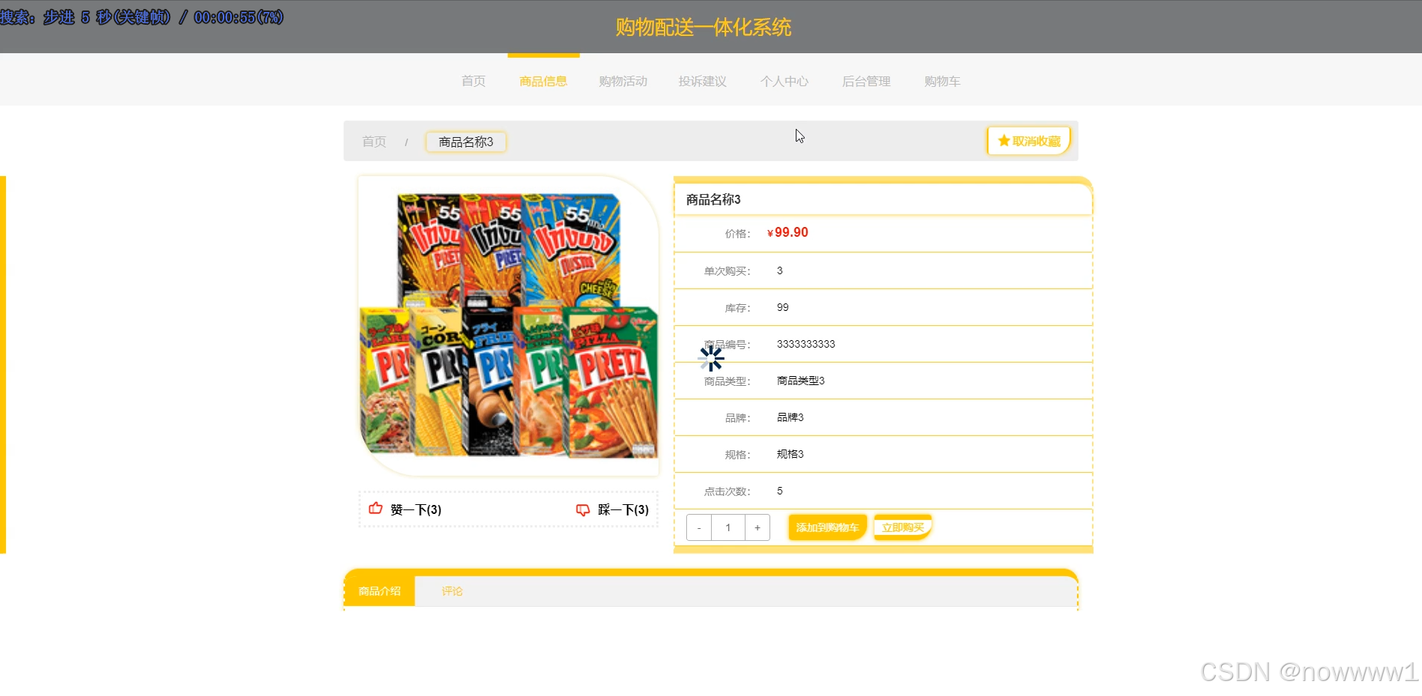
Task: Click the price ¥99.90
Action: (x=787, y=233)
